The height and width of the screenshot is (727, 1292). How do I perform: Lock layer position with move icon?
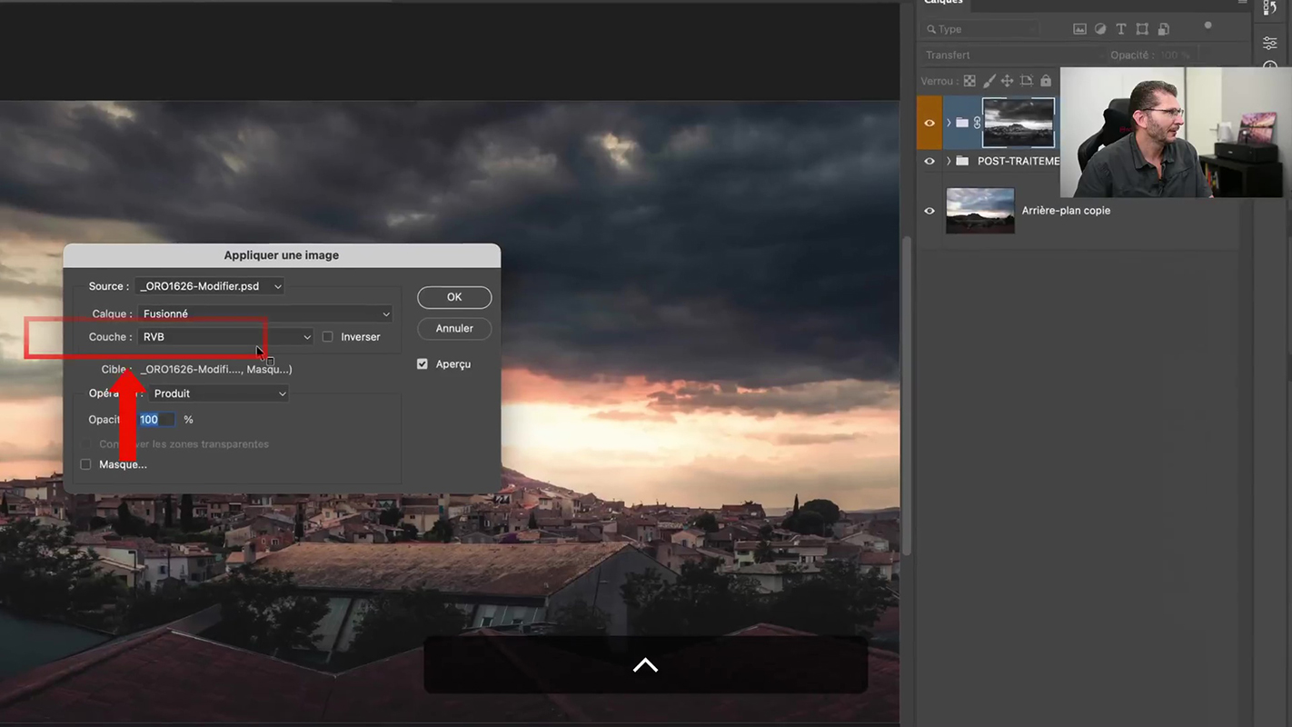pyautogui.click(x=1007, y=81)
